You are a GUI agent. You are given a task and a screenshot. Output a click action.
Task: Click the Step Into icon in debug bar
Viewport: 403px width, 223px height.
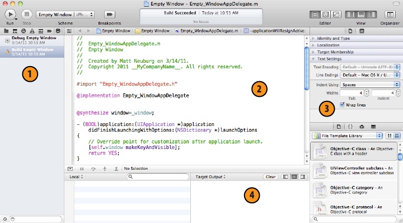105,169
